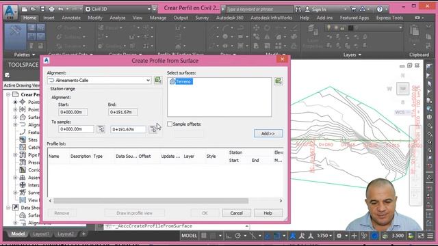
Task: Click the 0+191.67m To sample end field
Action: (128, 129)
